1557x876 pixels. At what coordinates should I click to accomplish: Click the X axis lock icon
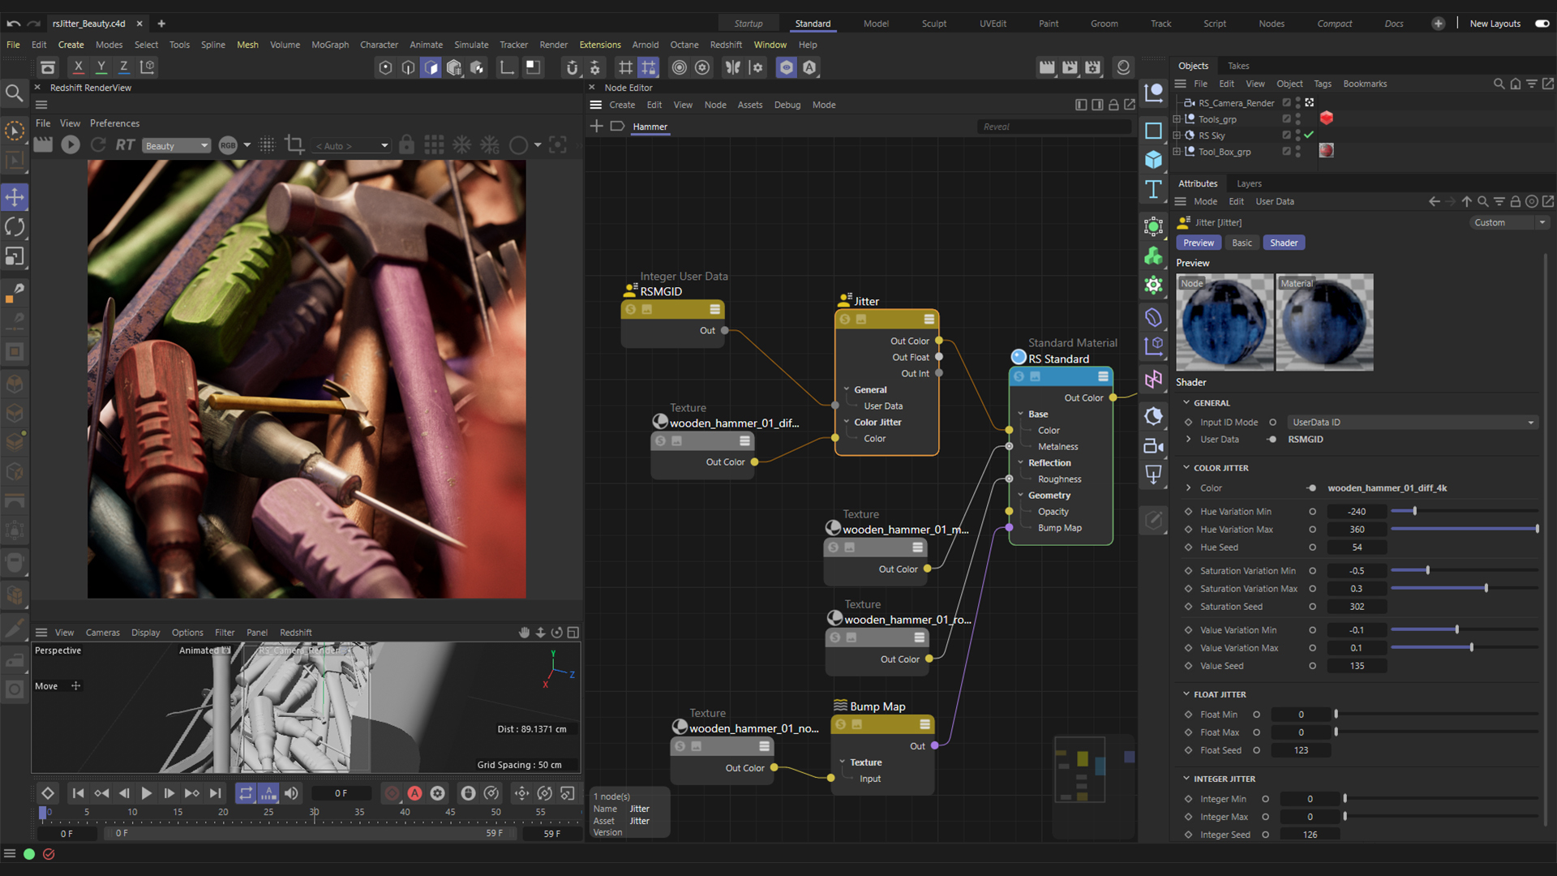click(78, 67)
